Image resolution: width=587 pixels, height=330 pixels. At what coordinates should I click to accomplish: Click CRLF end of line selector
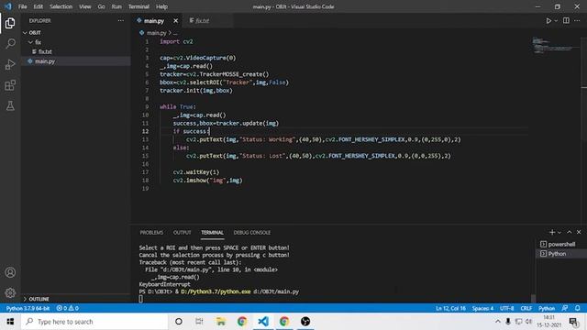(x=526, y=308)
